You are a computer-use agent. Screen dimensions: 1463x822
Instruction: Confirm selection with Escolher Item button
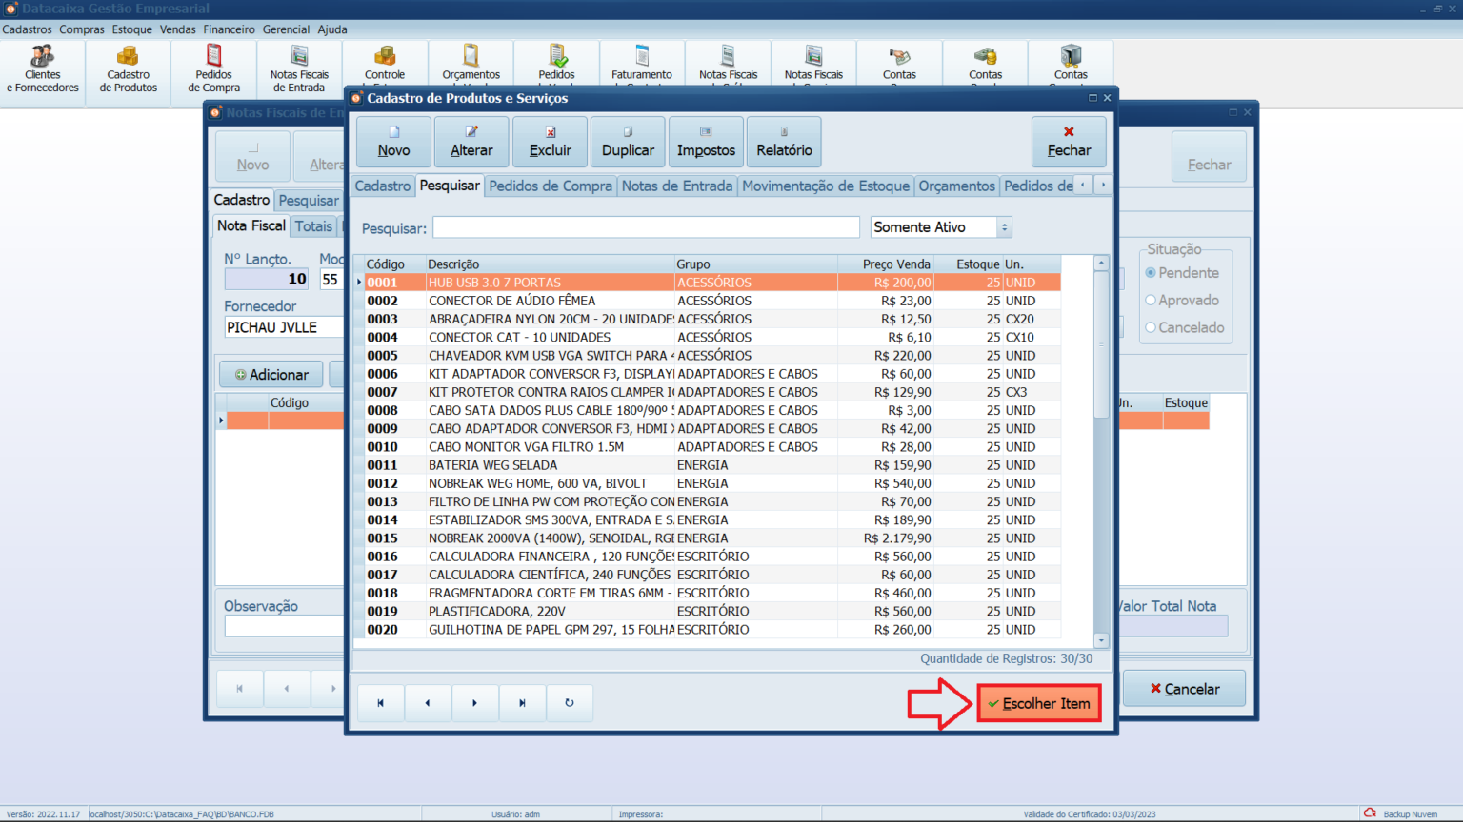pos(1039,703)
